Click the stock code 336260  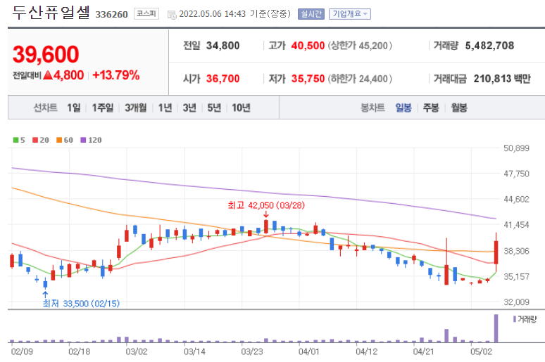[111, 14]
